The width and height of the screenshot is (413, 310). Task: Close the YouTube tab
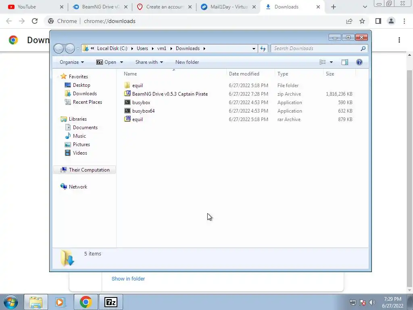click(62, 7)
